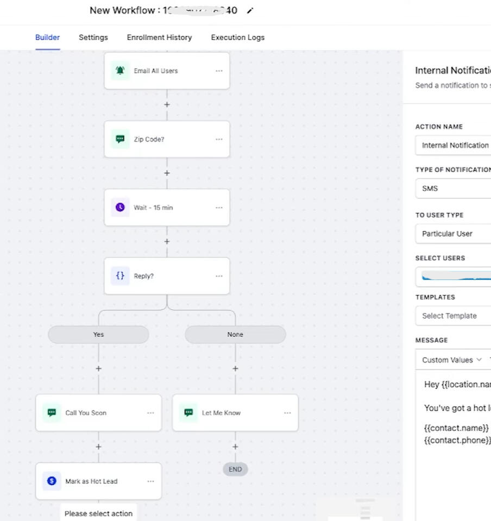
Task: Open the ellipsis menu on Zip Code? step
Action: [219, 139]
